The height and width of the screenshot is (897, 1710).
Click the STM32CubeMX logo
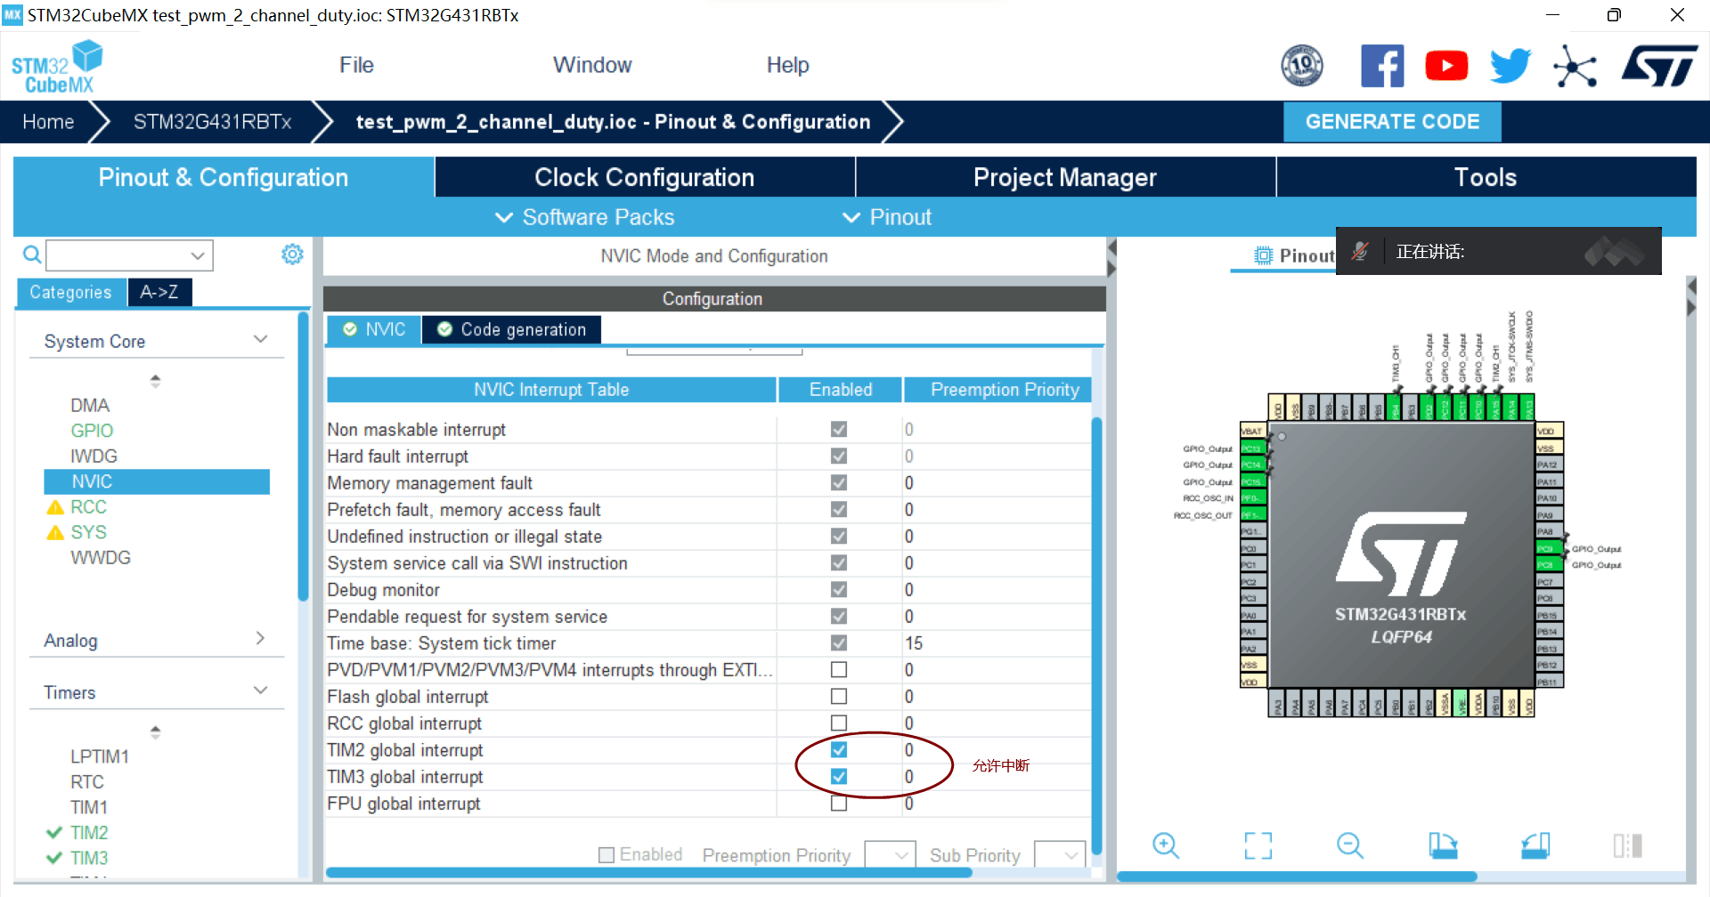pyautogui.click(x=57, y=67)
